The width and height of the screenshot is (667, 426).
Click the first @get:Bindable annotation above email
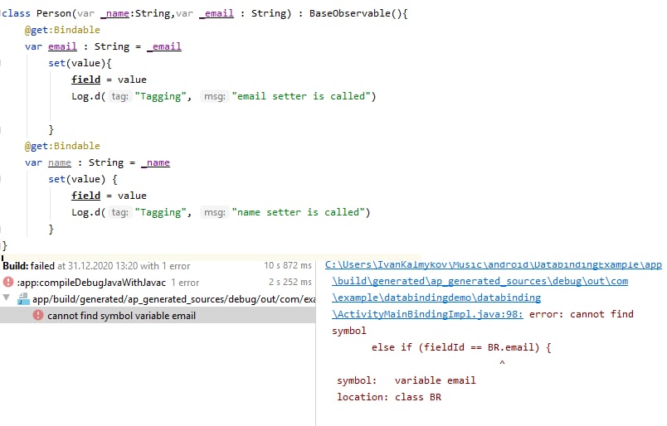pos(62,30)
